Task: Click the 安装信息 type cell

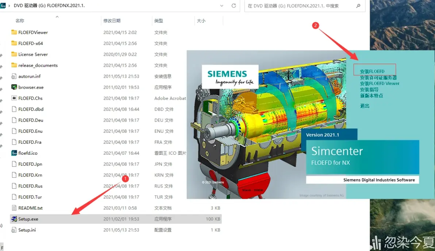Action: (163, 76)
